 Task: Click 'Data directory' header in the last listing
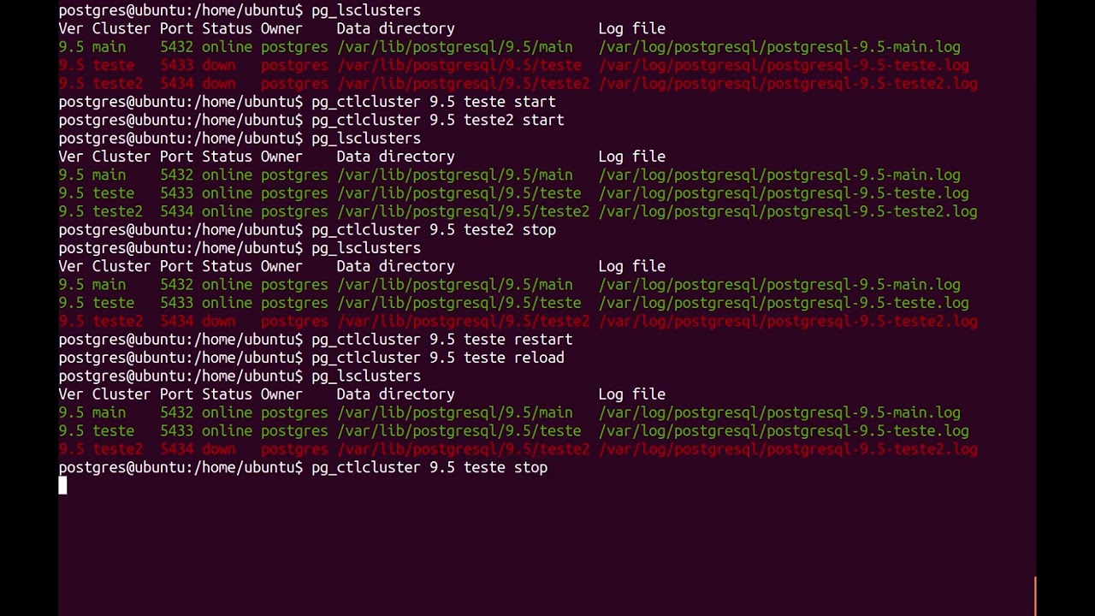pyautogui.click(x=395, y=394)
